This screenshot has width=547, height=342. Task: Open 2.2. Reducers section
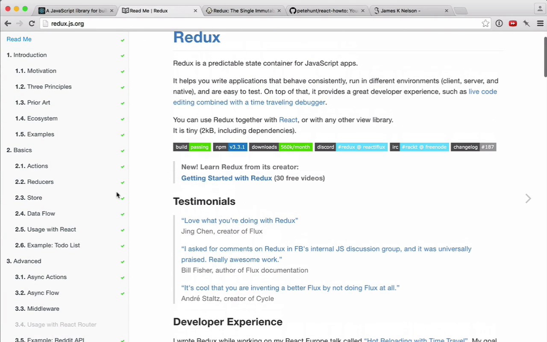(34, 181)
